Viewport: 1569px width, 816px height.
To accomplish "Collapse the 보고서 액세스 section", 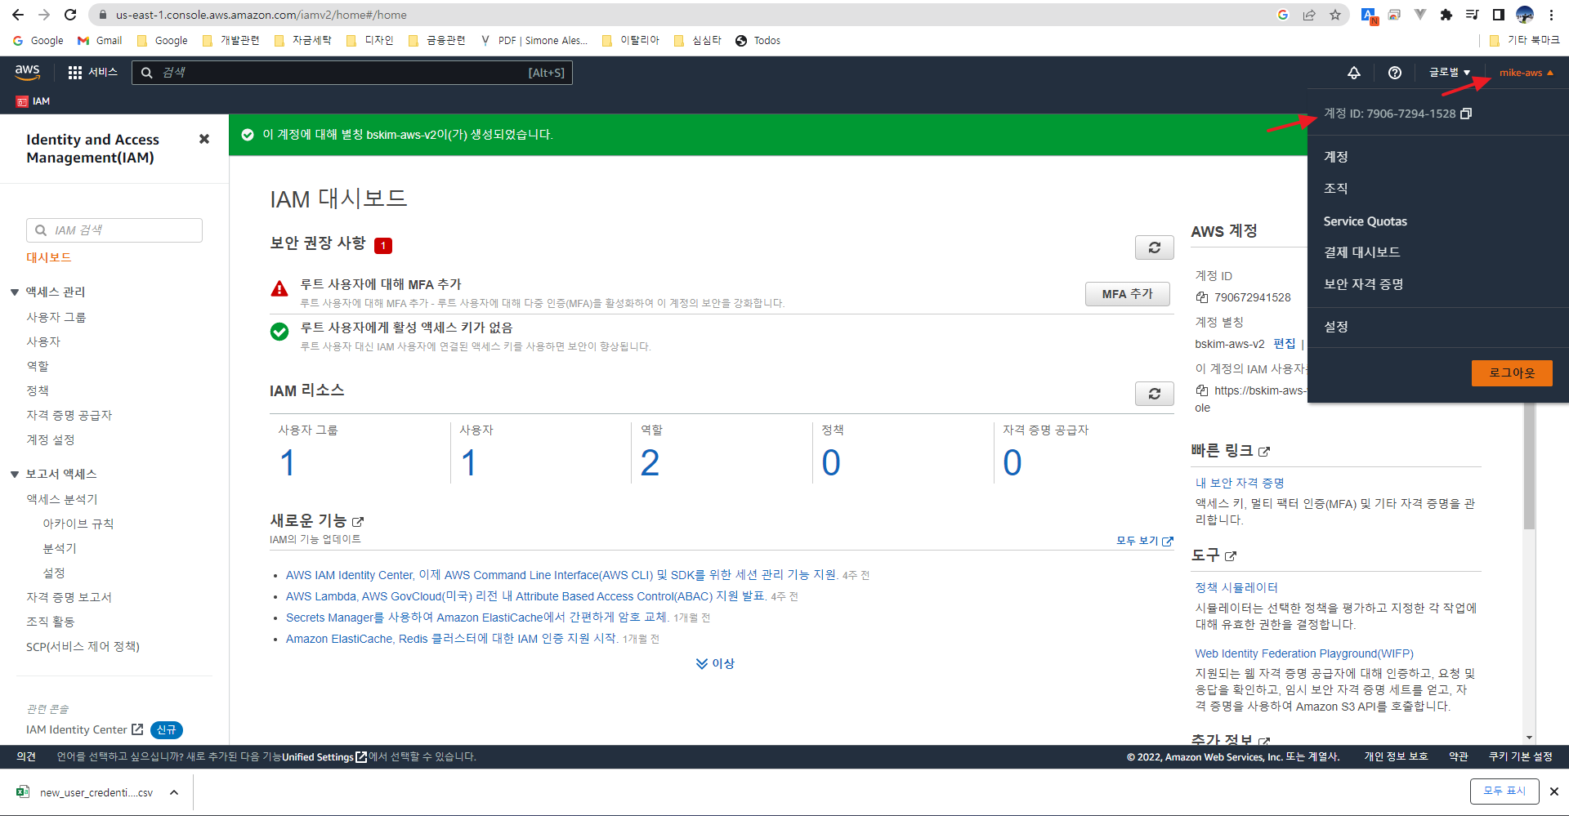I will click(x=15, y=474).
